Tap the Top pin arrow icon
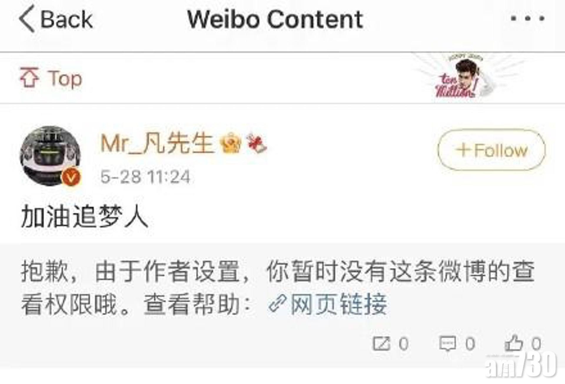This screenshot has width=565, height=384. pyautogui.click(x=29, y=77)
